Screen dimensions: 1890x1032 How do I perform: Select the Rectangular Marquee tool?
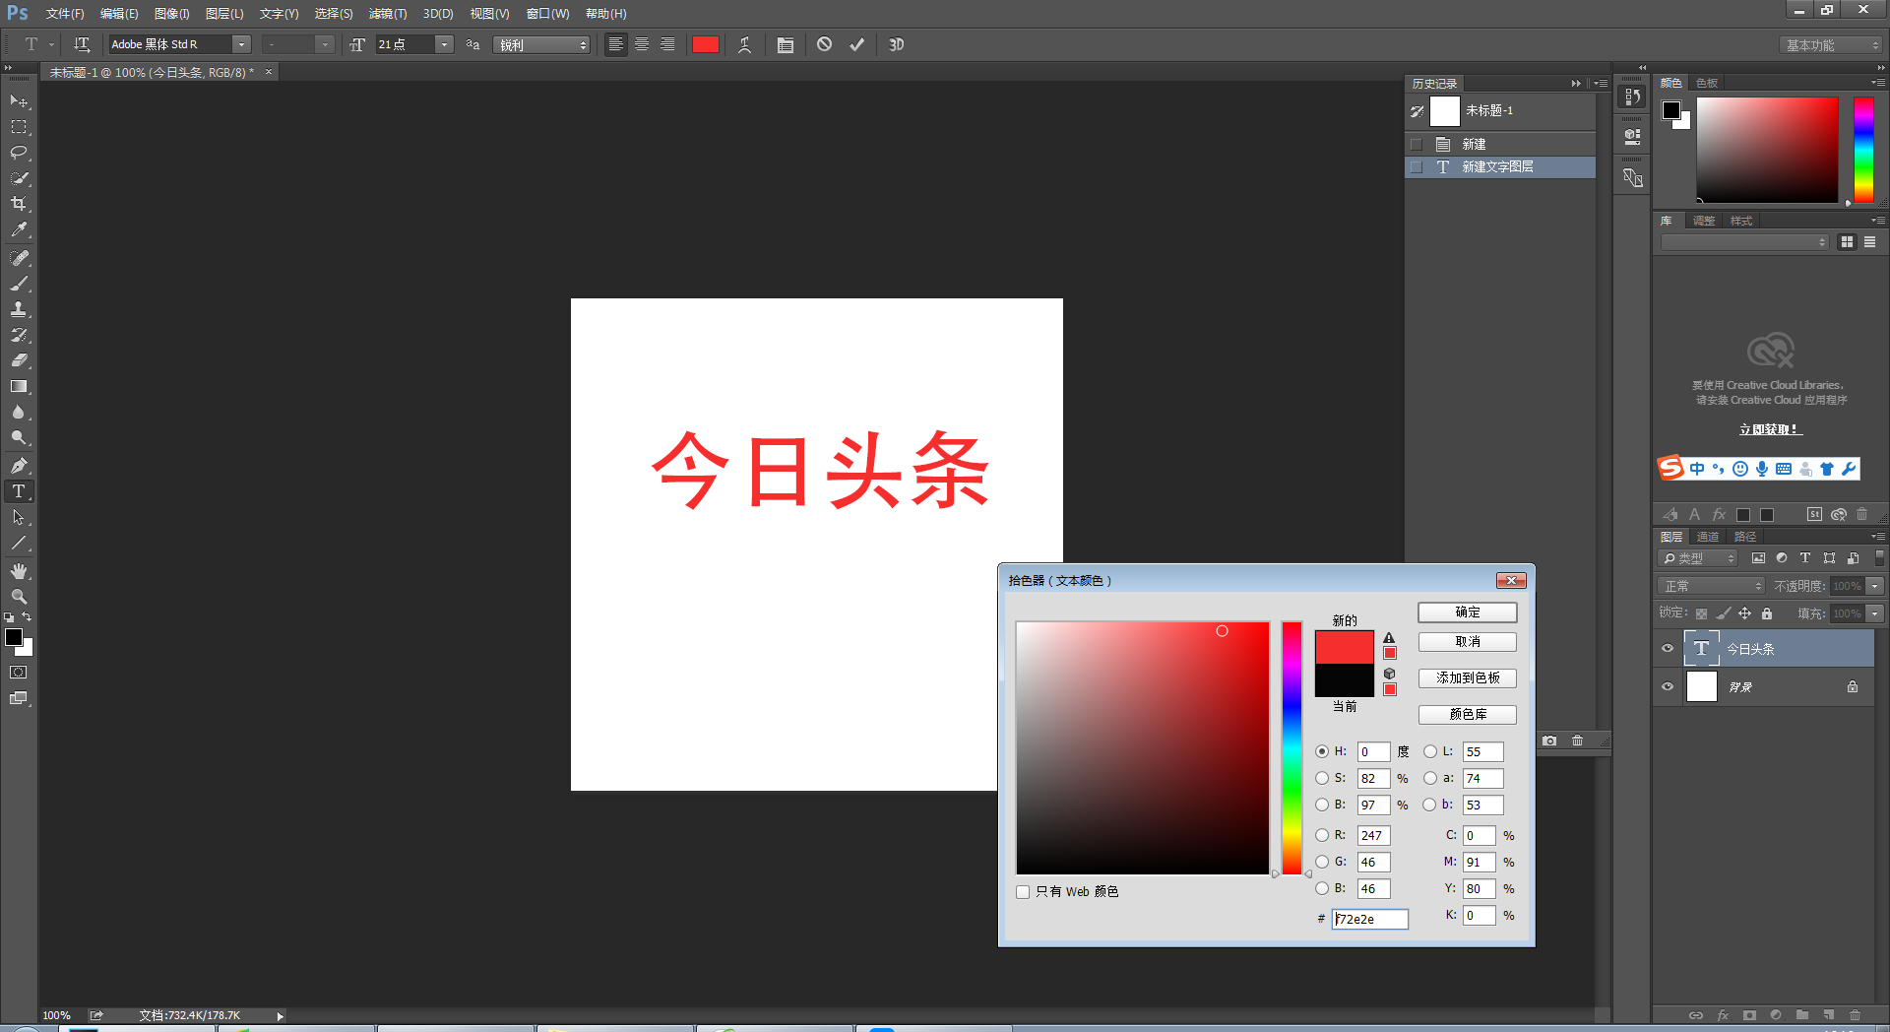[x=19, y=127]
